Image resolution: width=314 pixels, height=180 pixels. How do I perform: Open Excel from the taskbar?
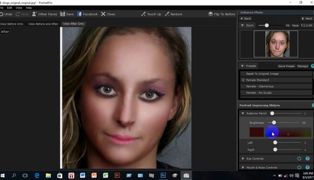pos(106,175)
